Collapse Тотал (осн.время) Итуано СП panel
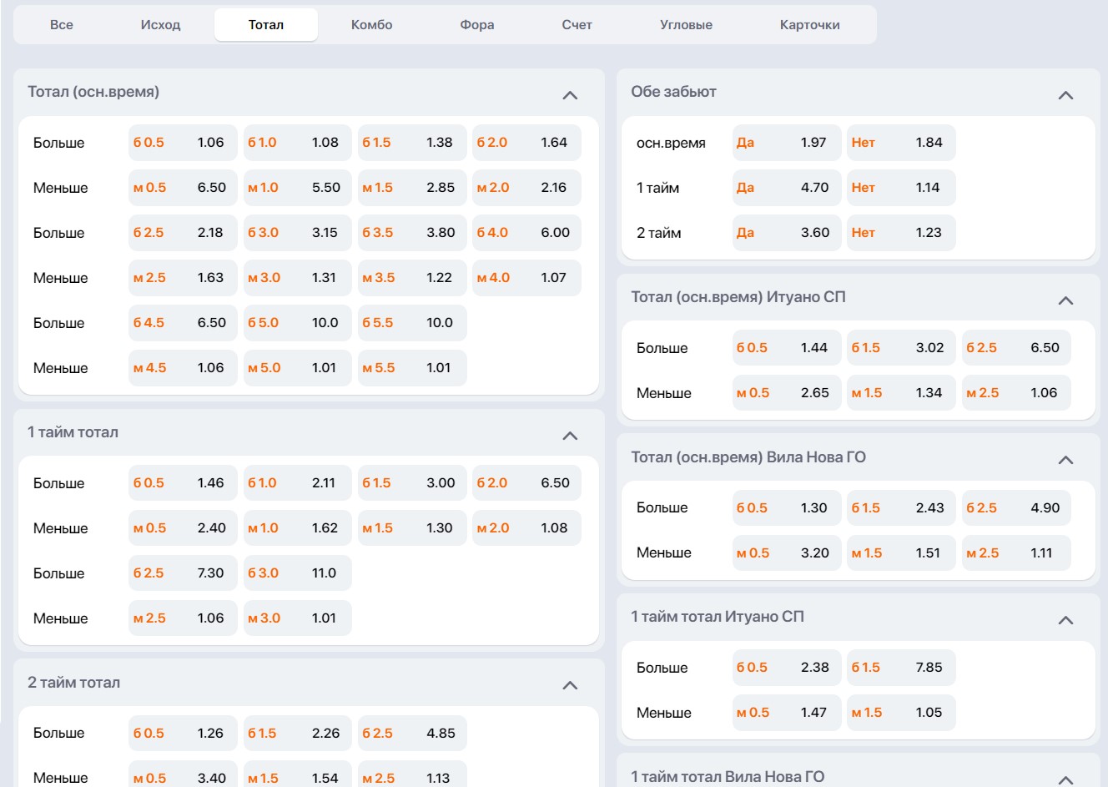Image resolution: width=1108 pixels, height=787 pixels. tap(1065, 300)
